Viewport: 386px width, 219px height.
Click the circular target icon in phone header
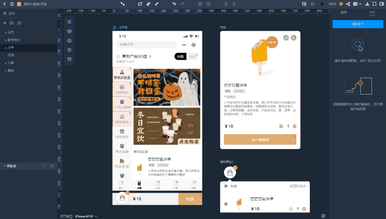[194, 45]
